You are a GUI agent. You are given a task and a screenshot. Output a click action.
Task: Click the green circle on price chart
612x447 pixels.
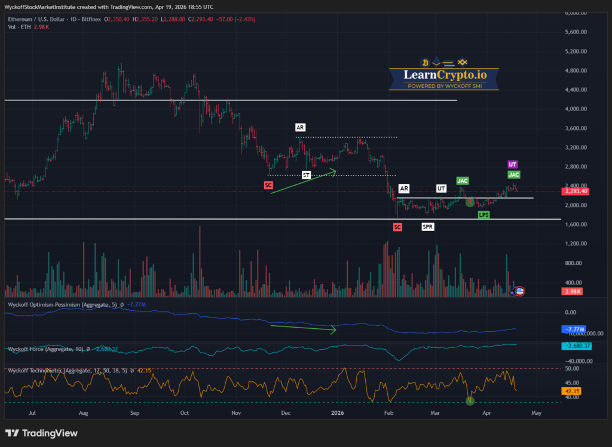(470, 202)
